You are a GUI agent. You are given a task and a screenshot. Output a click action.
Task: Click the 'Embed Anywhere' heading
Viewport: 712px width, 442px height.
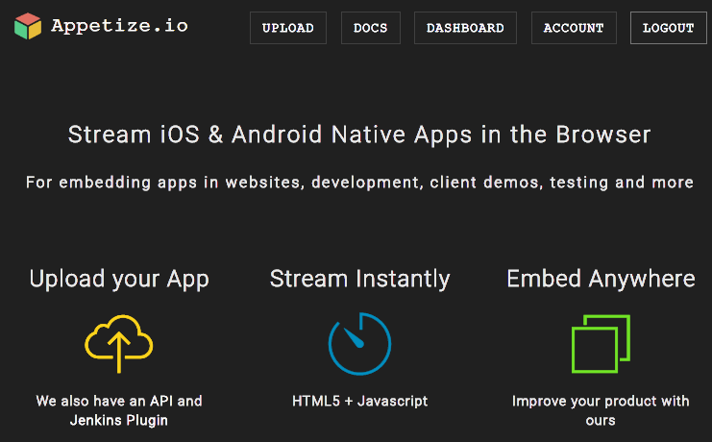[x=601, y=279]
